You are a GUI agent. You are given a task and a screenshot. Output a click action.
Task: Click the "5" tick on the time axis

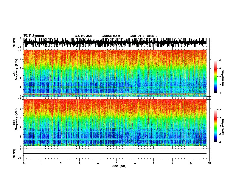[117, 163]
